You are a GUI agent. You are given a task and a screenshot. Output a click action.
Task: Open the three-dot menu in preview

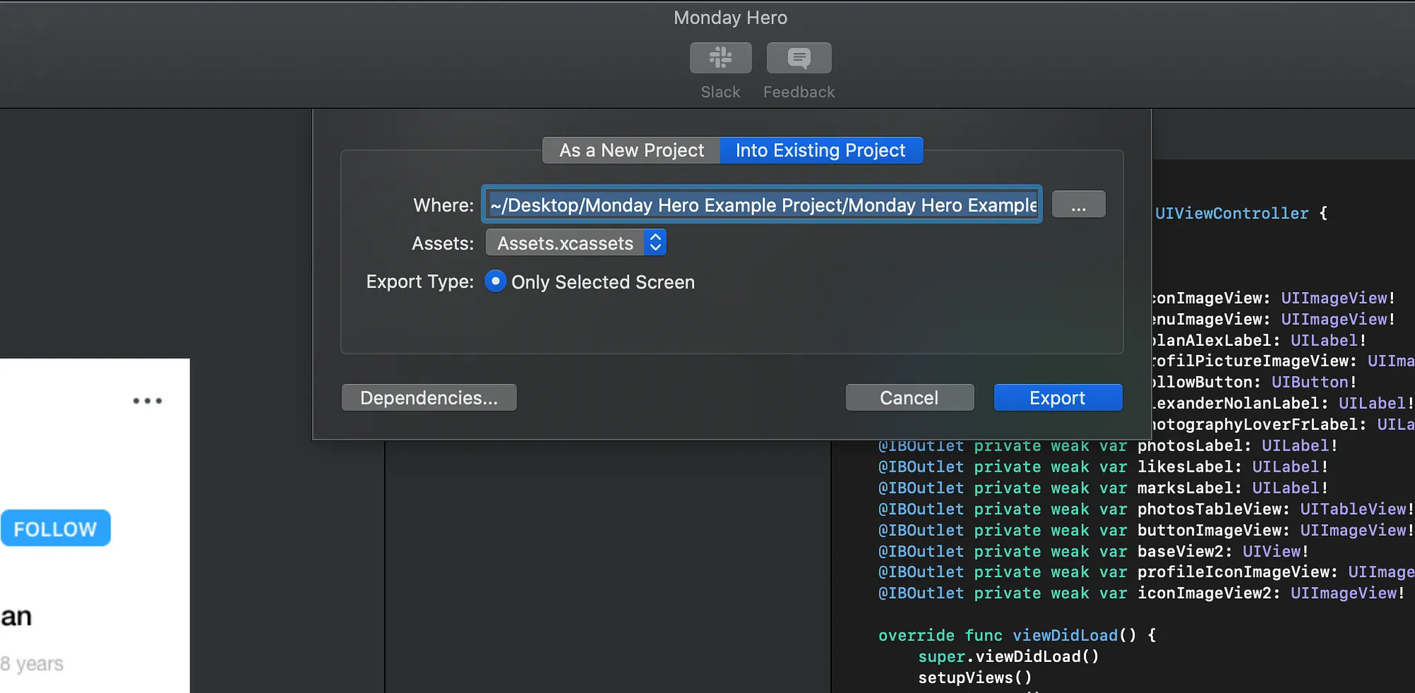click(x=147, y=401)
